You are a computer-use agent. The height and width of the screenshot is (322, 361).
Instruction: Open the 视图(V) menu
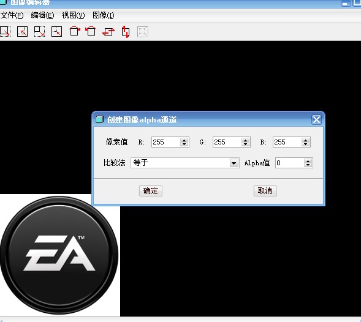tap(73, 15)
